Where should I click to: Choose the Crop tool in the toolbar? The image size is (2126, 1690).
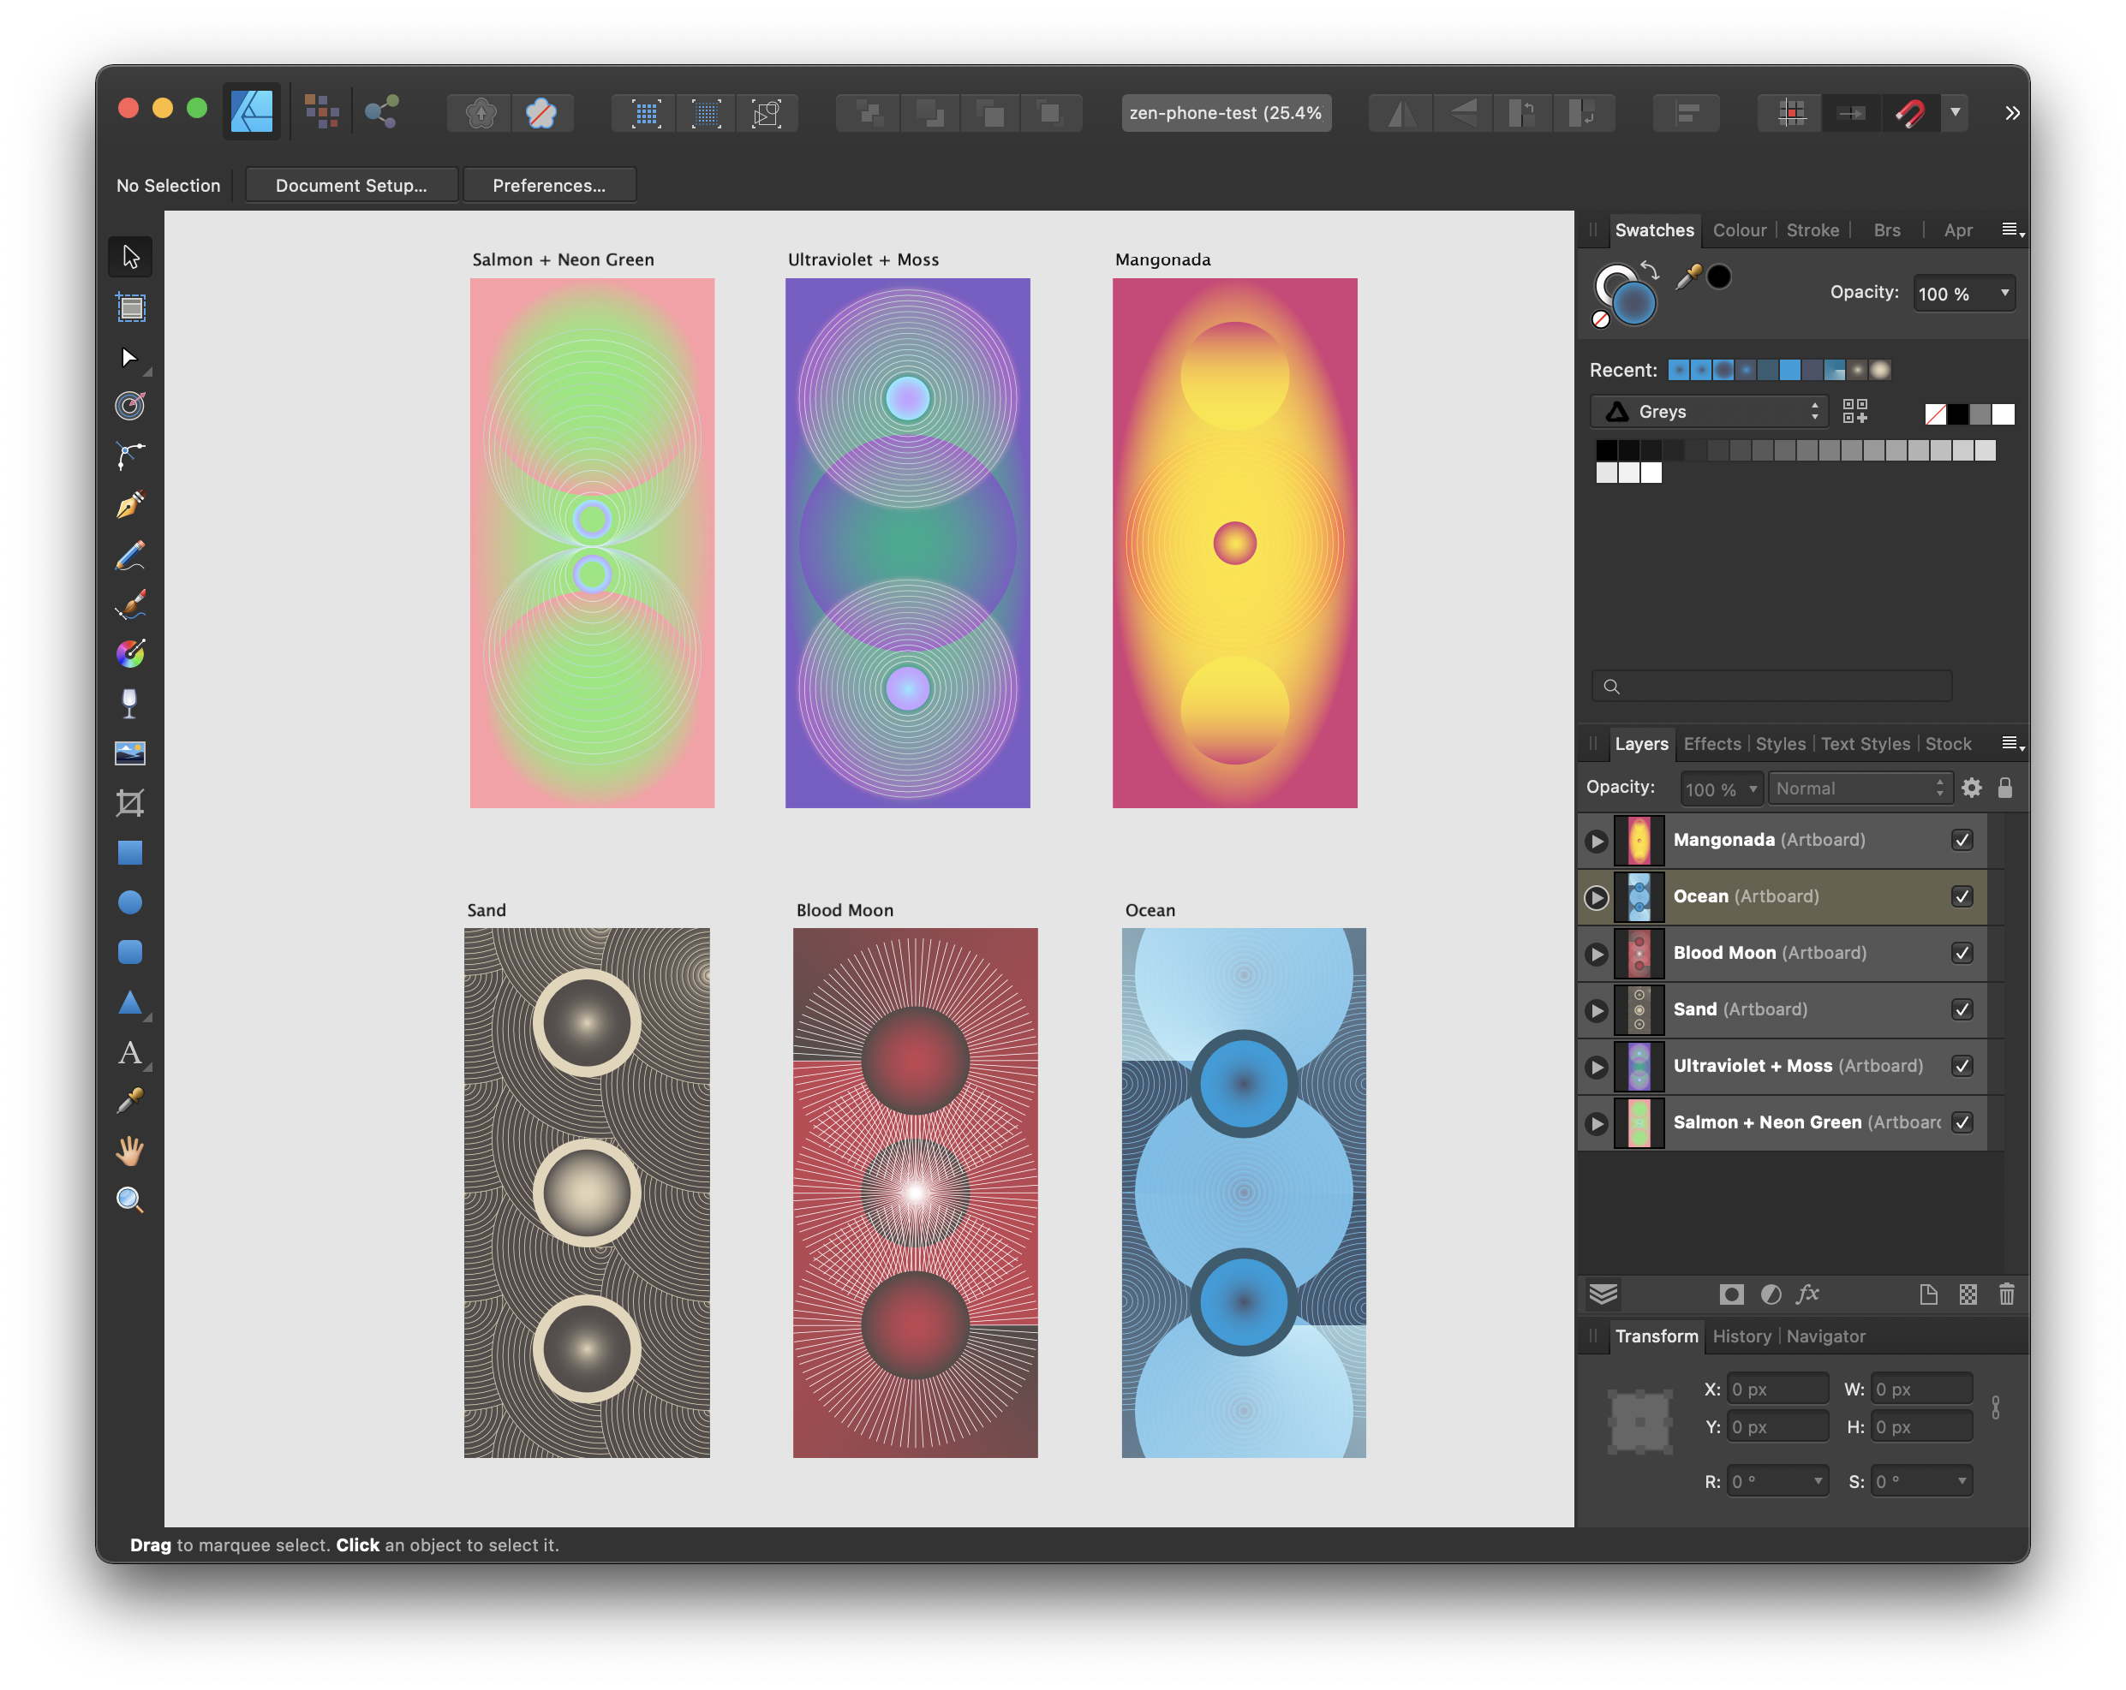130,803
